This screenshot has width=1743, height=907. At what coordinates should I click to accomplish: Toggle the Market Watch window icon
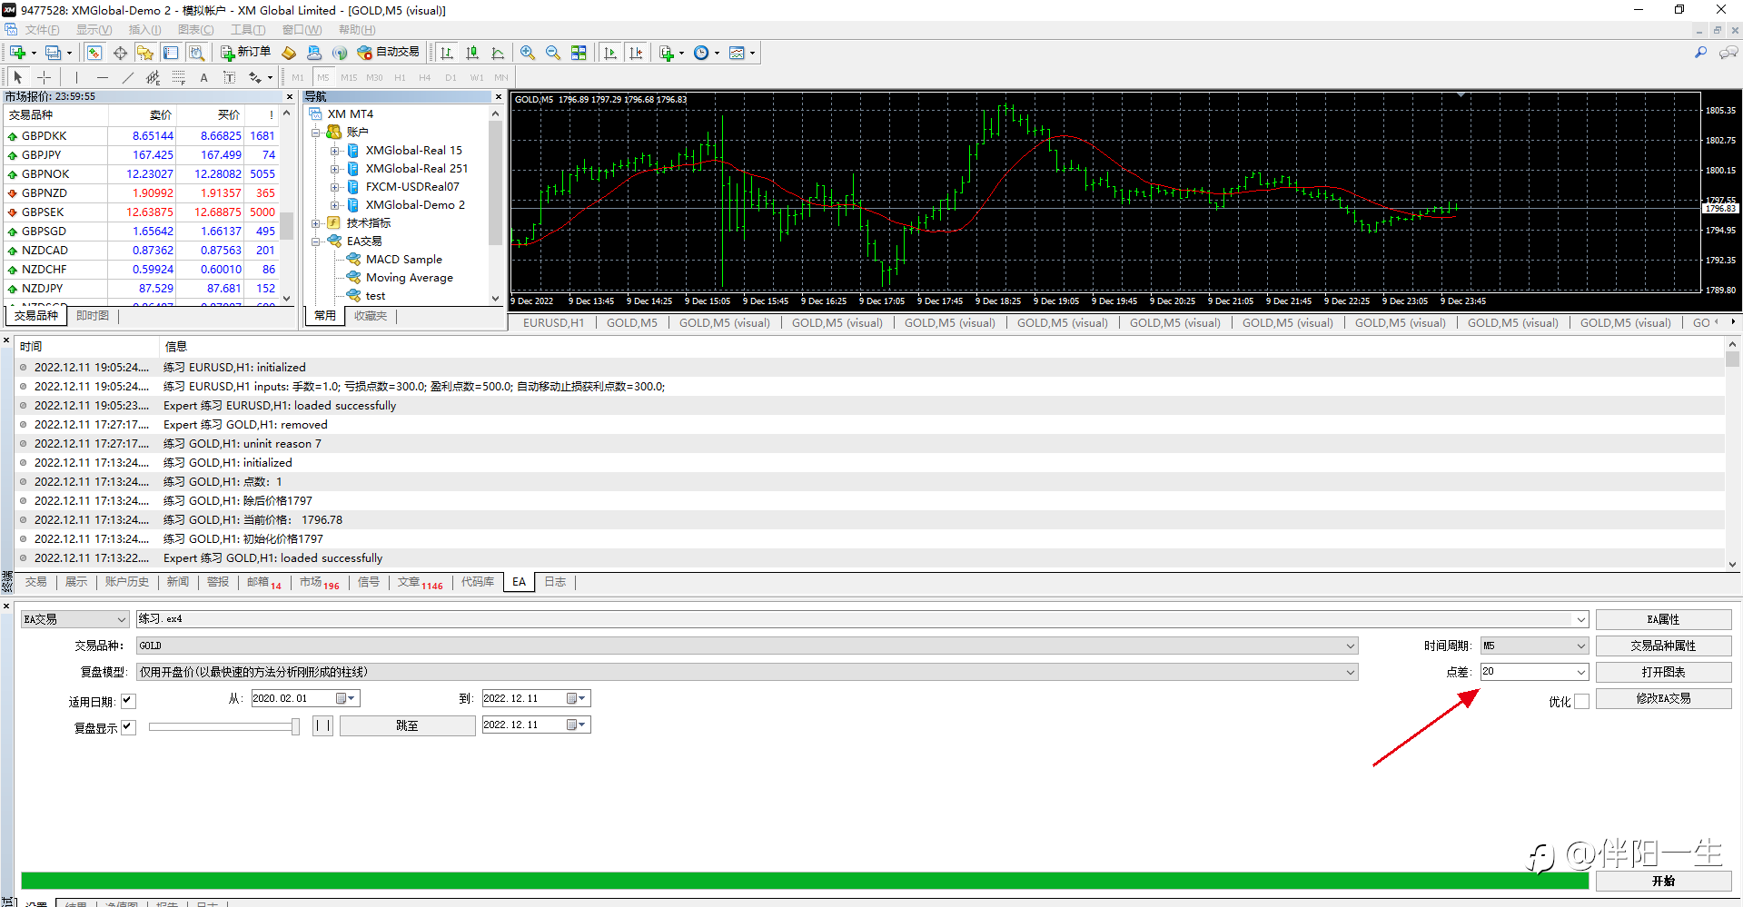94,53
